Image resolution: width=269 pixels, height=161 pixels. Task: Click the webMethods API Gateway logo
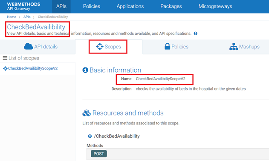(x=23, y=6)
